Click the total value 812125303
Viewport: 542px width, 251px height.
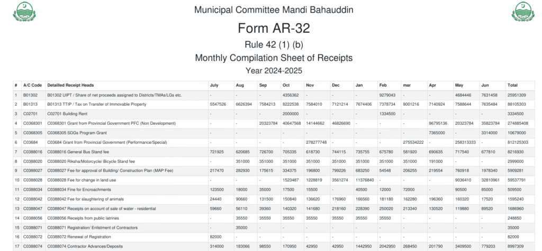(516, 143)
